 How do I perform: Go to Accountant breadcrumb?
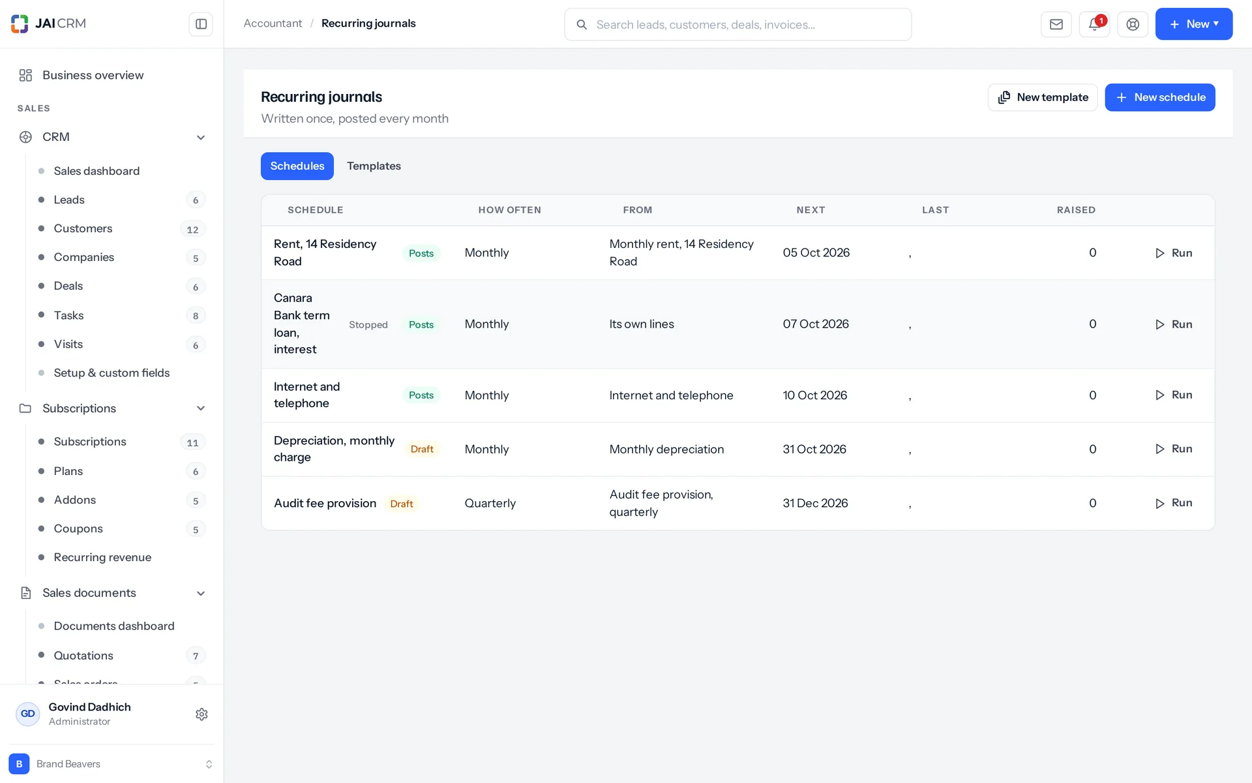[x=273, y=23]
